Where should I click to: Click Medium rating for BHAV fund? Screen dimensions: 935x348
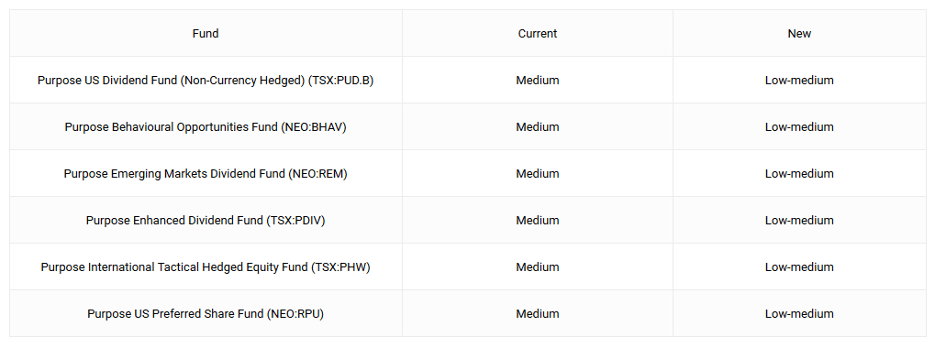[538, 126]
